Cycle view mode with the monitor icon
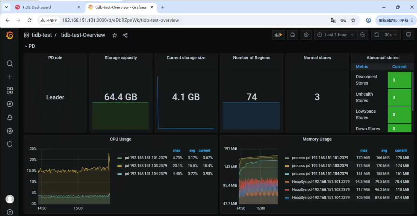The width and height of the screenshot is (417, 216). click(408, 35)
